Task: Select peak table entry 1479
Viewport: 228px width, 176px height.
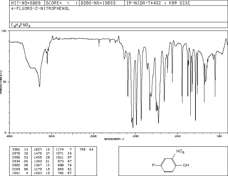Action: click(38, 153)
